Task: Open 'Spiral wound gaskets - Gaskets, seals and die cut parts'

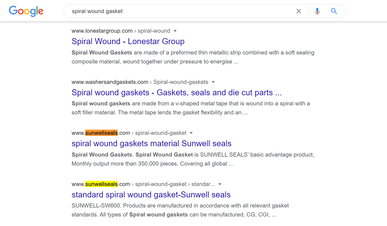Action: [x=176, y=93]
